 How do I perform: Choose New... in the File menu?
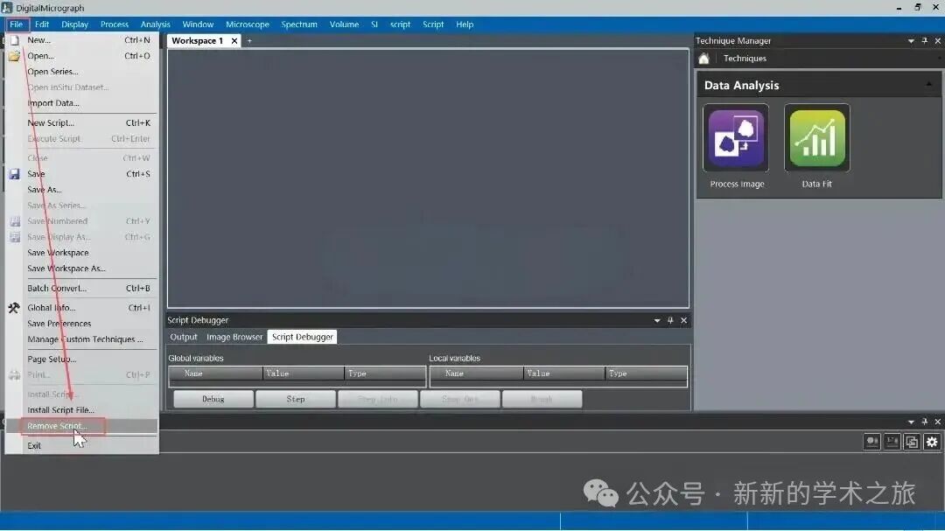pos(82,39)
